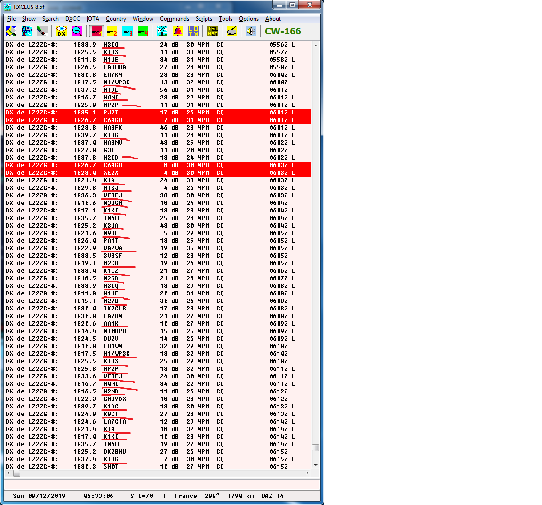This screenshot has width=542, height=505.
Task: Click the paintbrush clear icon
Action: coord(42,31)
